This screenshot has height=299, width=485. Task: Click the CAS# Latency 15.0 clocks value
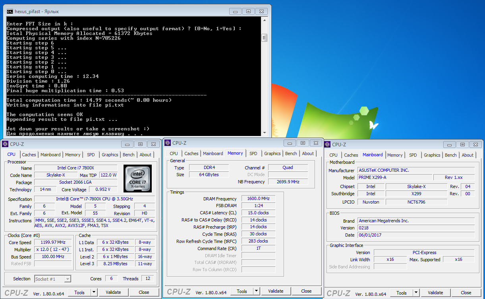pos(259,213)
